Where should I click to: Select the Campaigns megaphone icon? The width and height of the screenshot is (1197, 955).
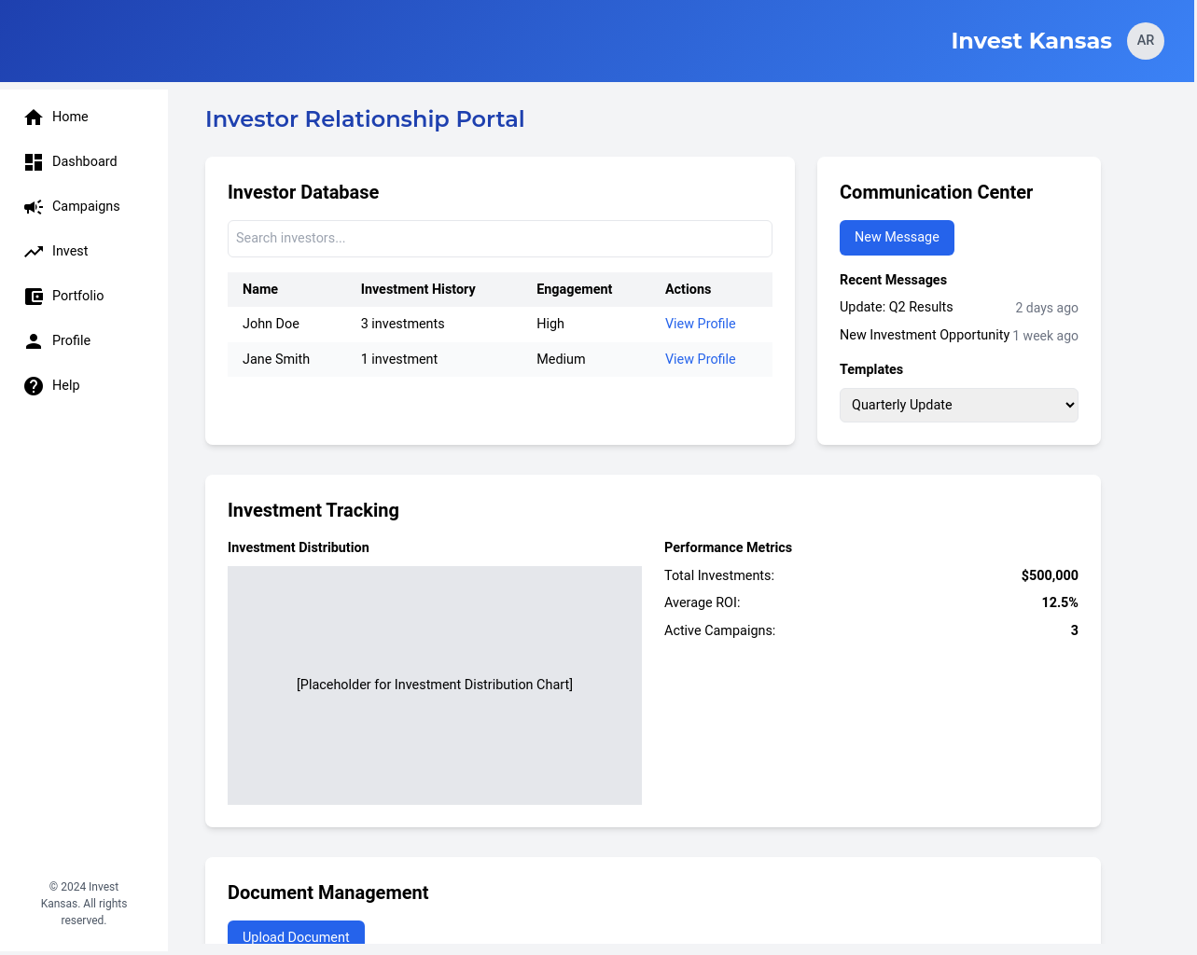pyautogui.click(x=34, y=206)
